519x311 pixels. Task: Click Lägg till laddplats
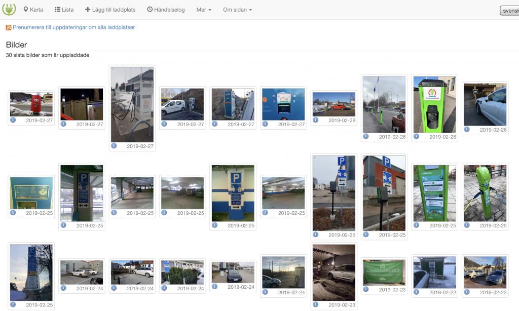110,10
